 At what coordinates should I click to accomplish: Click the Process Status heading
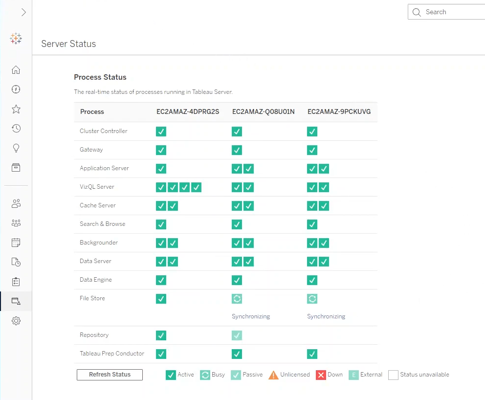point(100,77)
